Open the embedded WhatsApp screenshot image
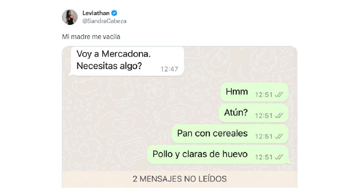This screenshot has width=346, height=195. click(x=180, y=117)
